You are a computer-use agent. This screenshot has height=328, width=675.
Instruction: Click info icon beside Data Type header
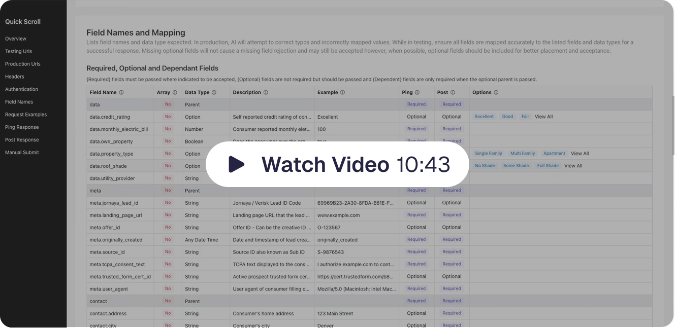(214, 93)
